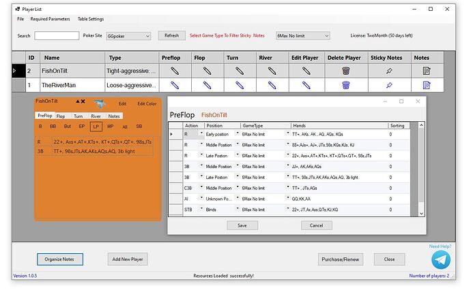
Task: Click Edit Player pencil for FishOnTilt
Action: (x=306, y=71)
